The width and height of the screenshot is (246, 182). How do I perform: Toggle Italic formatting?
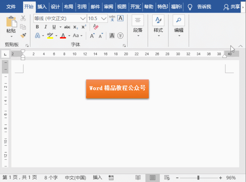46,27
